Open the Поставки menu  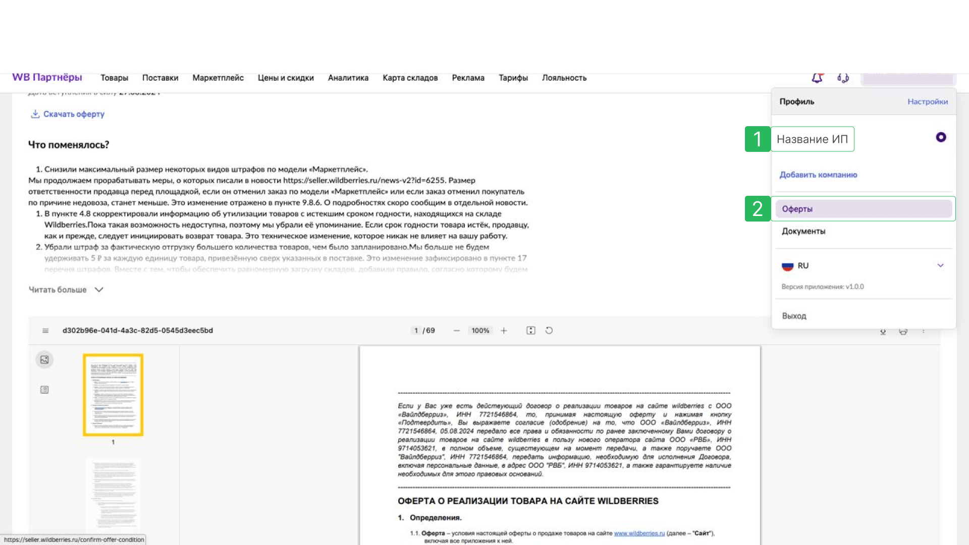[x=160, y=78]
